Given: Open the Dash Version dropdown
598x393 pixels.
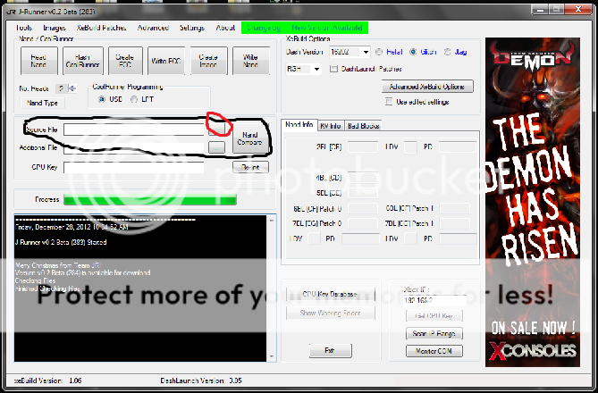Looking at the screenshot, I should pos(366,52).
